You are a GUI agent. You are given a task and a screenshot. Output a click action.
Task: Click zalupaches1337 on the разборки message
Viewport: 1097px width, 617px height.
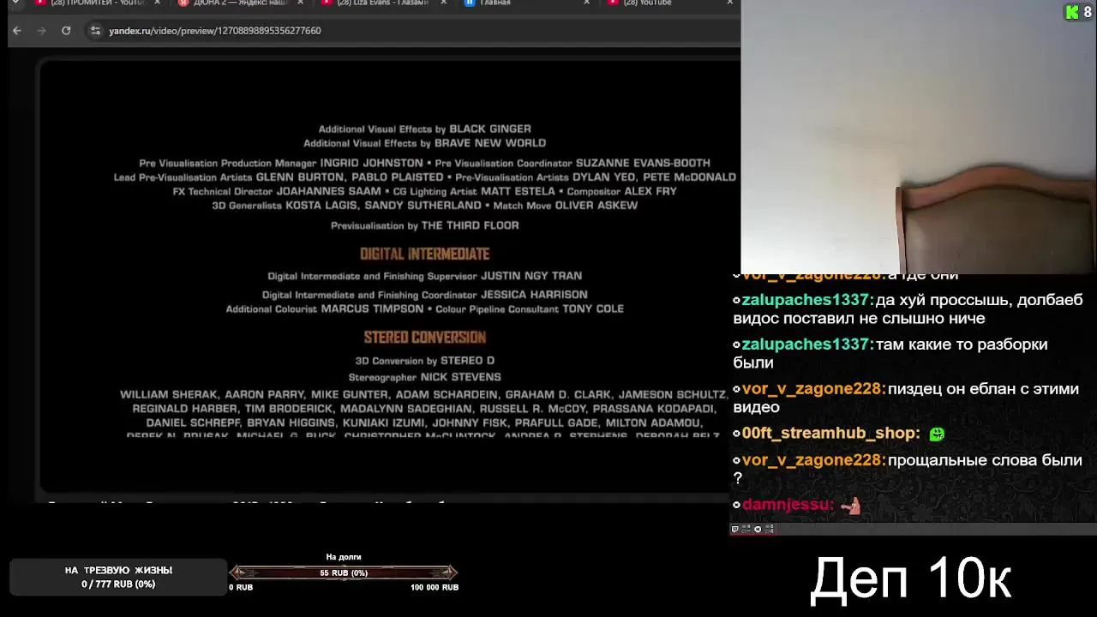tap(806, 344)
